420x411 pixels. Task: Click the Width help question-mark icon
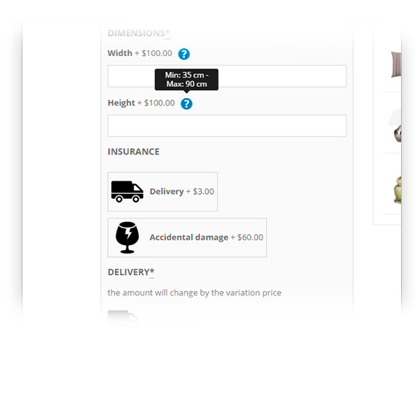184,54
